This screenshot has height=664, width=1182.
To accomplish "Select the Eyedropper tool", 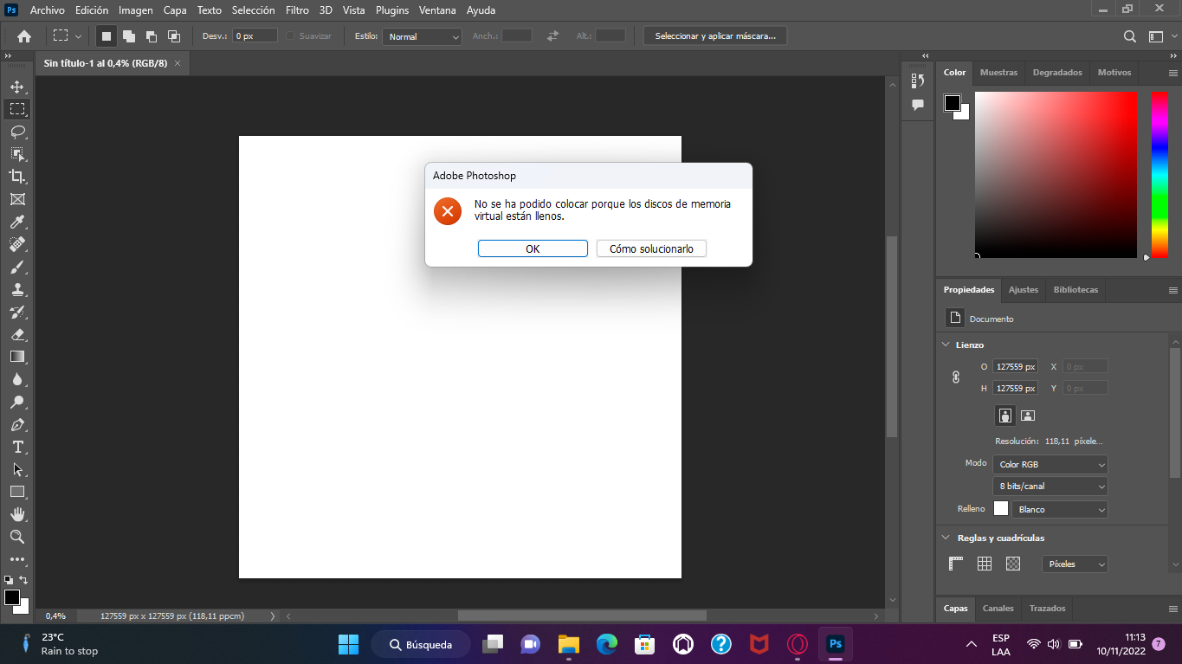I will 16,222.
